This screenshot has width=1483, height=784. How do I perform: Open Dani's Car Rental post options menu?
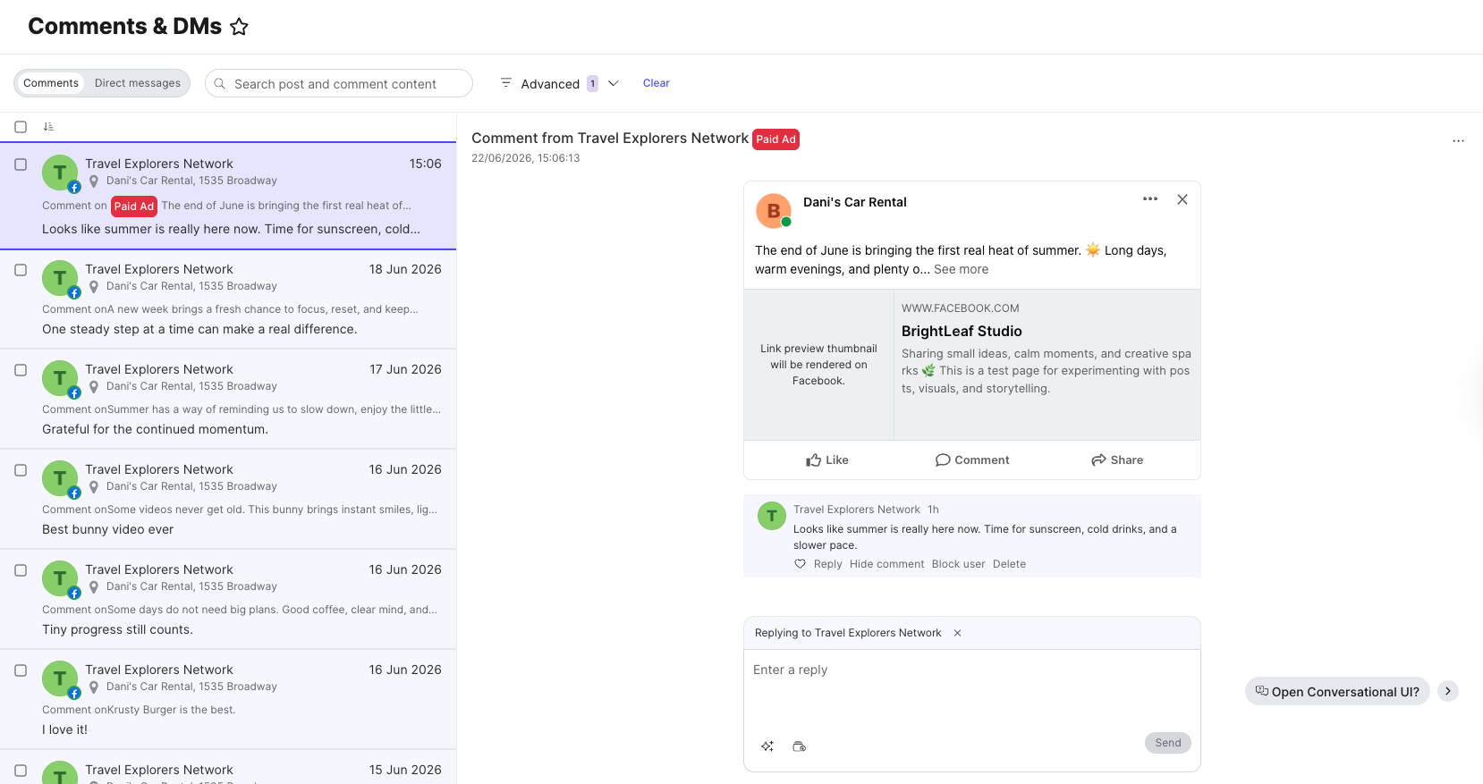click(1150, 199)
